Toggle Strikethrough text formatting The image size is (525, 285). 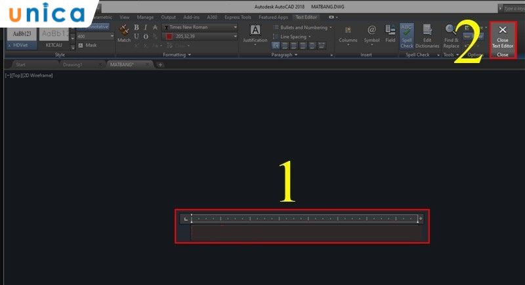click(155, 28)
